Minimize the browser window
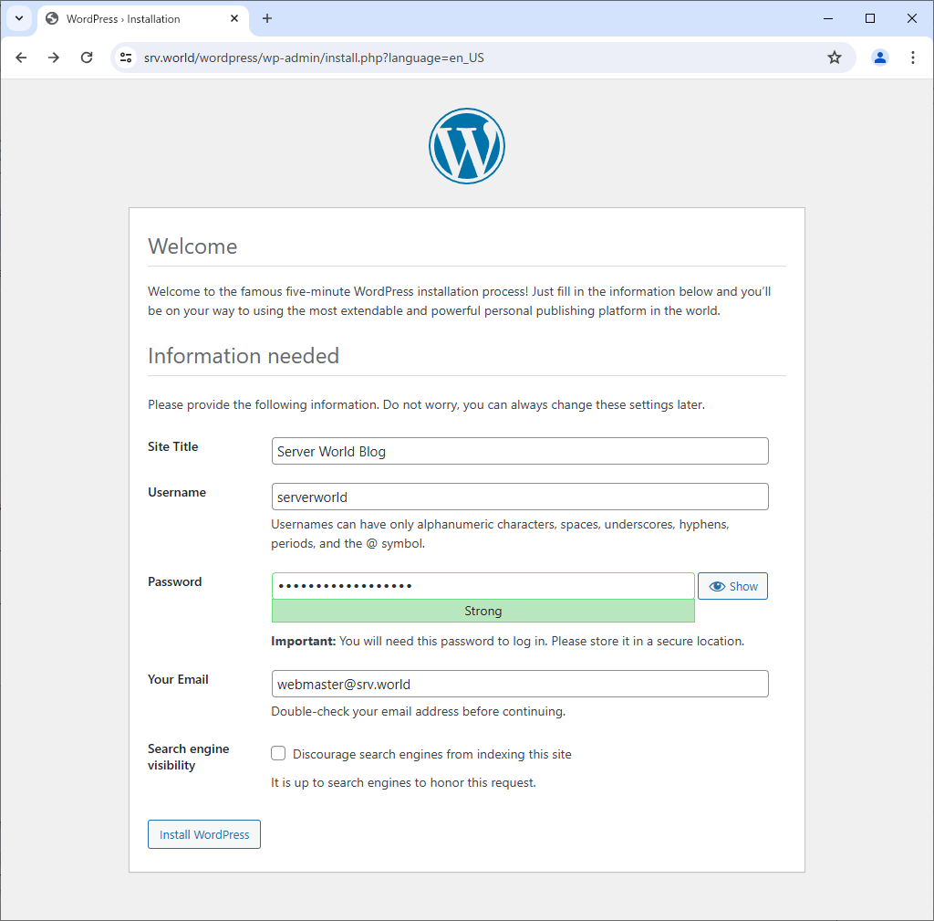Image resolution: width=934 pixels, height=921 pixels. coord(828,18)
